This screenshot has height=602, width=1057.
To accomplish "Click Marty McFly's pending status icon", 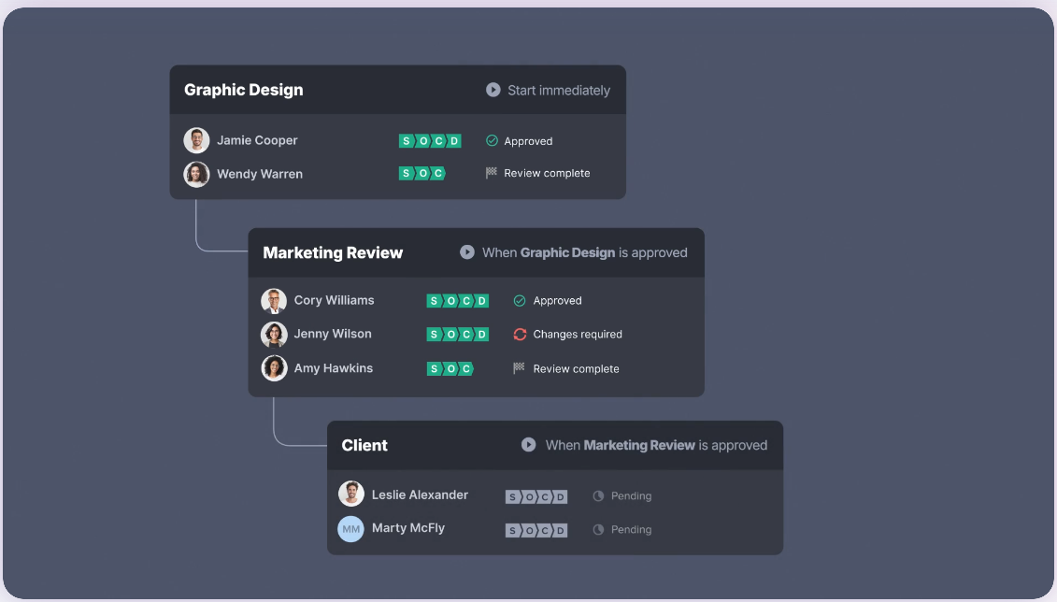I will tap(598, 530).
